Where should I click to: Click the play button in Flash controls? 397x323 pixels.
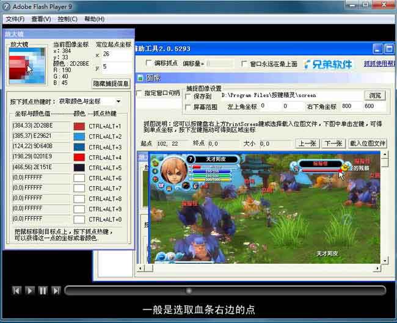(x=30, y=291)
